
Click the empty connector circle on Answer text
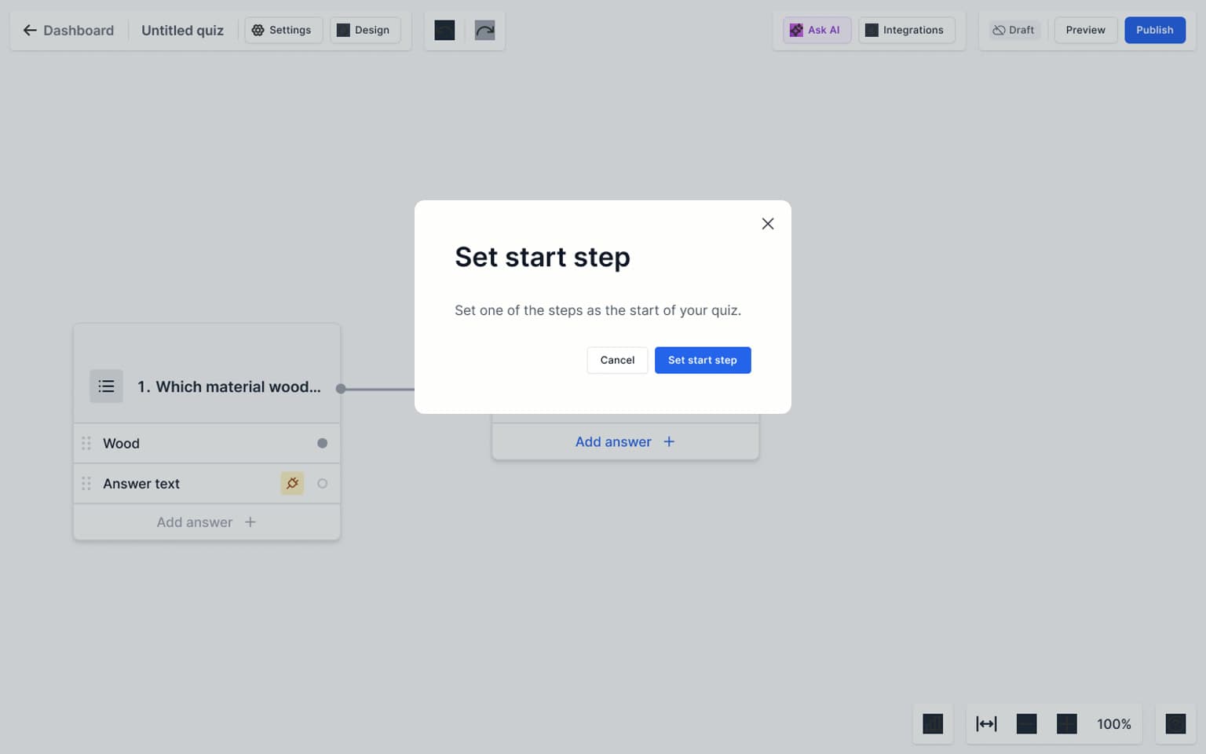(x=322, y=484)
